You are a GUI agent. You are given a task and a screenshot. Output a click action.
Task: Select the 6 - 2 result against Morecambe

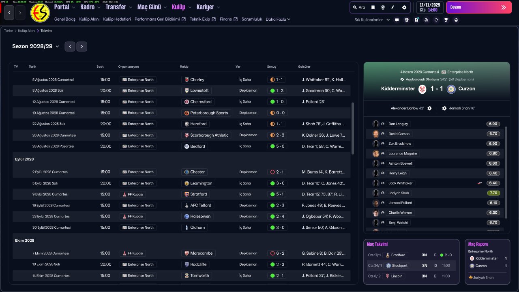(277, 253)
